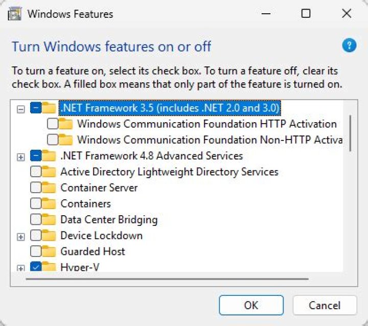The height and width of the screenshot is (326, 368).
Task: Click the Data Center Bridging folder icon
Action: point(49,220)
